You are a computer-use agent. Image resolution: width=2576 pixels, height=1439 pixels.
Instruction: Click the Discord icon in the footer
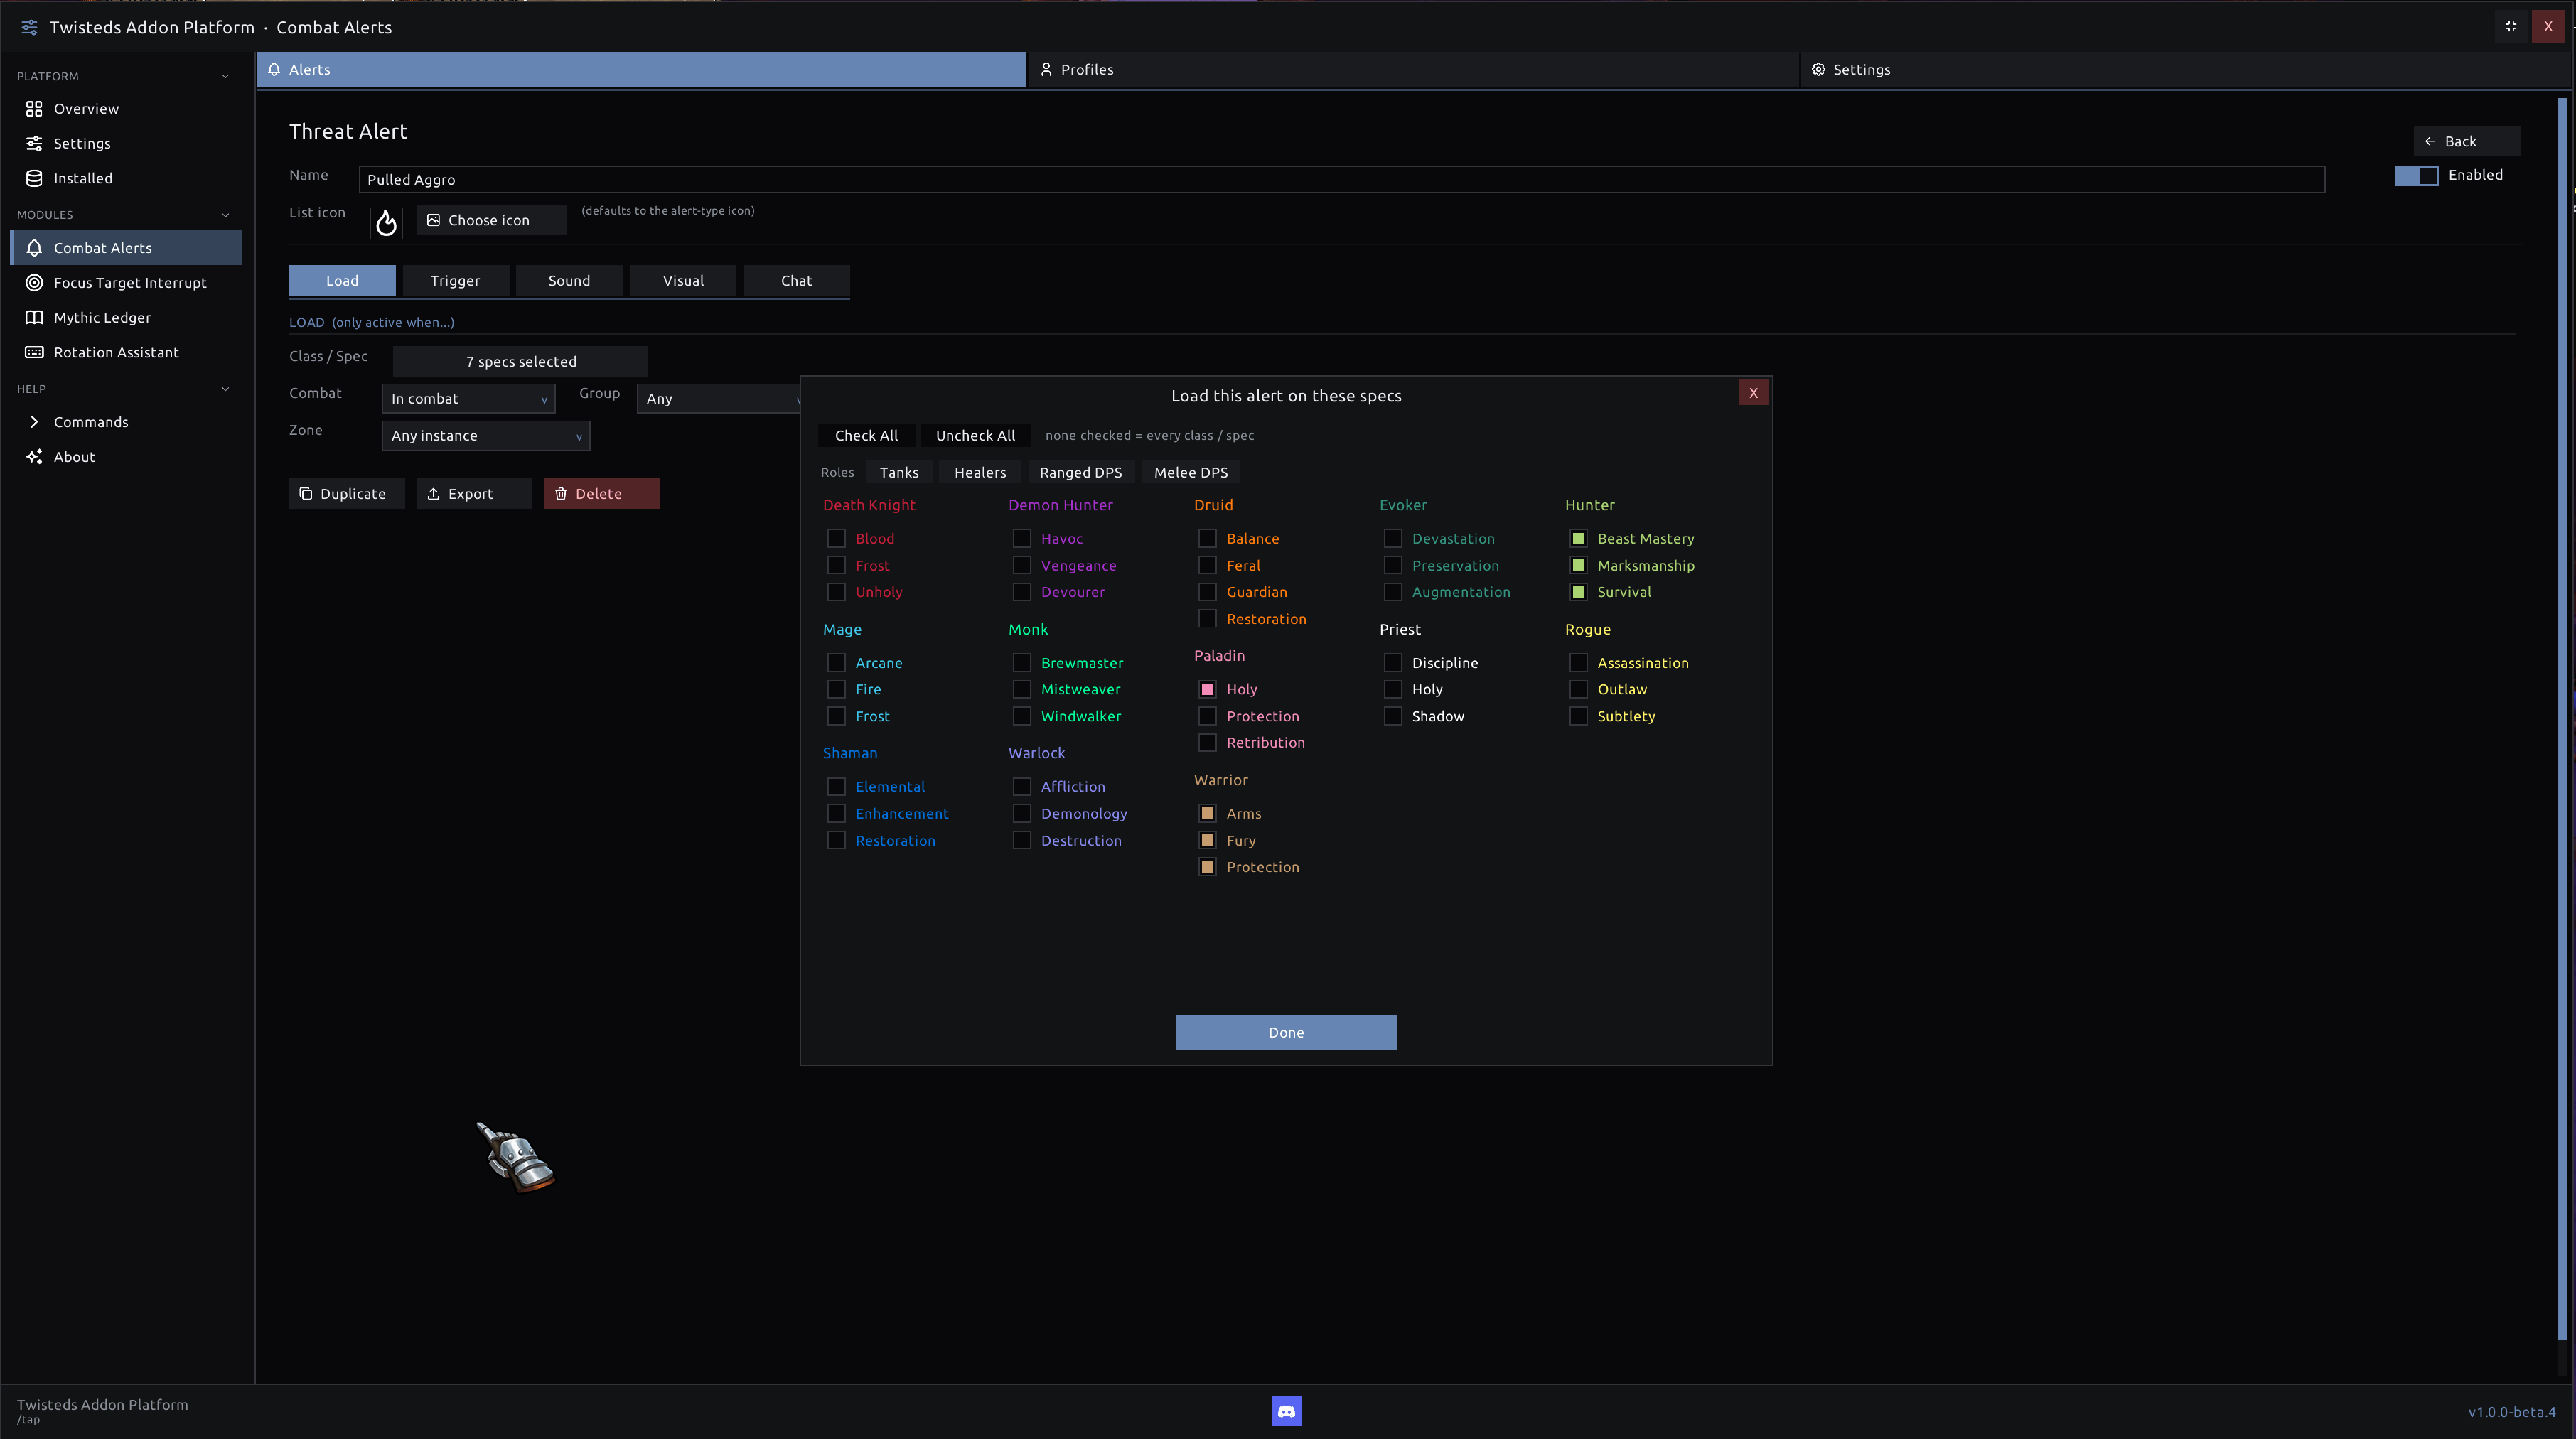coord(1286,1411)
